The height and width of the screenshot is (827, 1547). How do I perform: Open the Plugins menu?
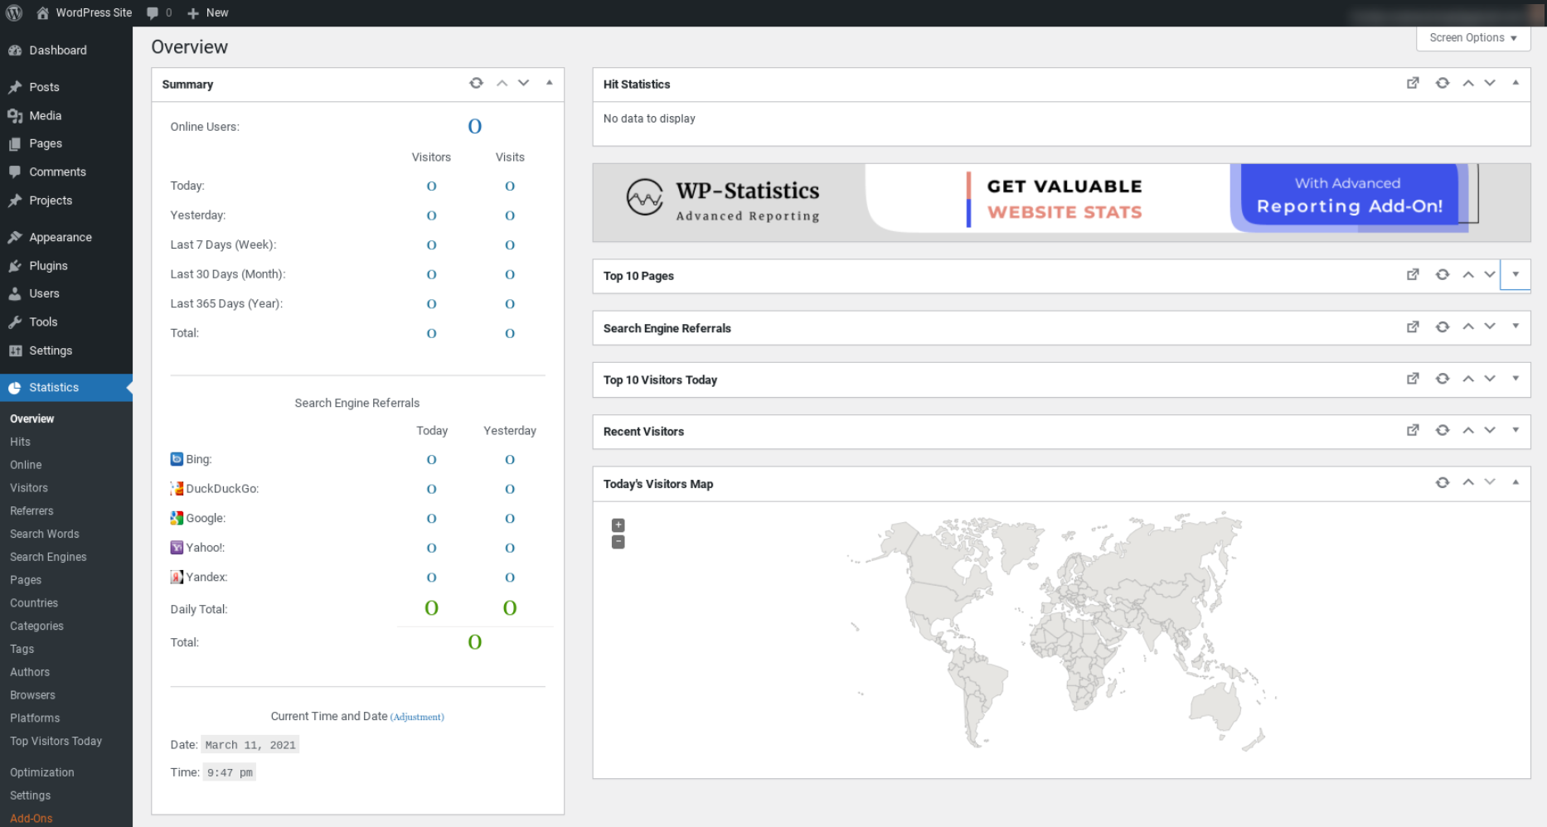tap(48, 266)
